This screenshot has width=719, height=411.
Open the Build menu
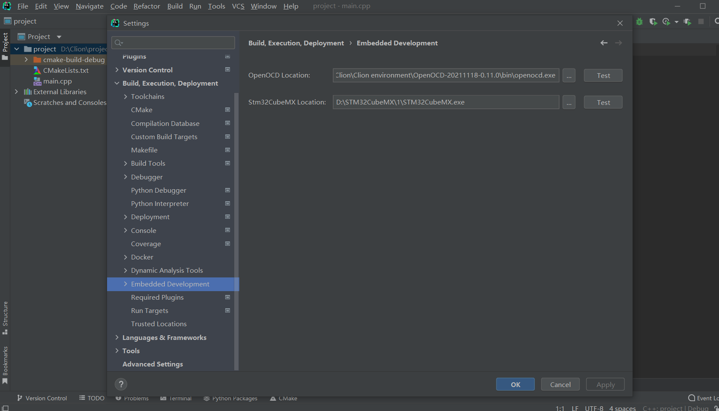[x=175, y=6]
